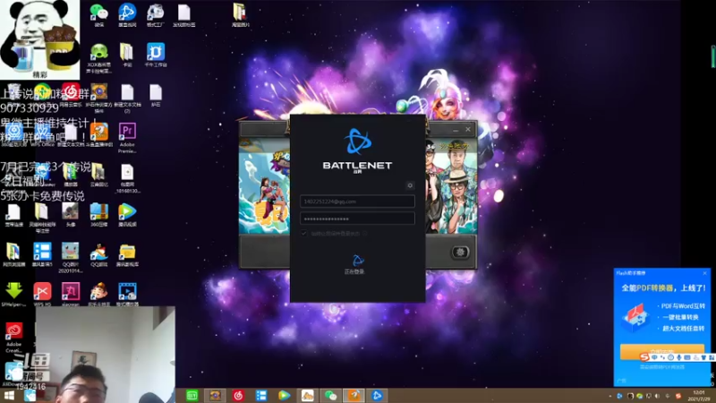
Task: Open the Battle.net login settings gear
Action: pos(410,185)
